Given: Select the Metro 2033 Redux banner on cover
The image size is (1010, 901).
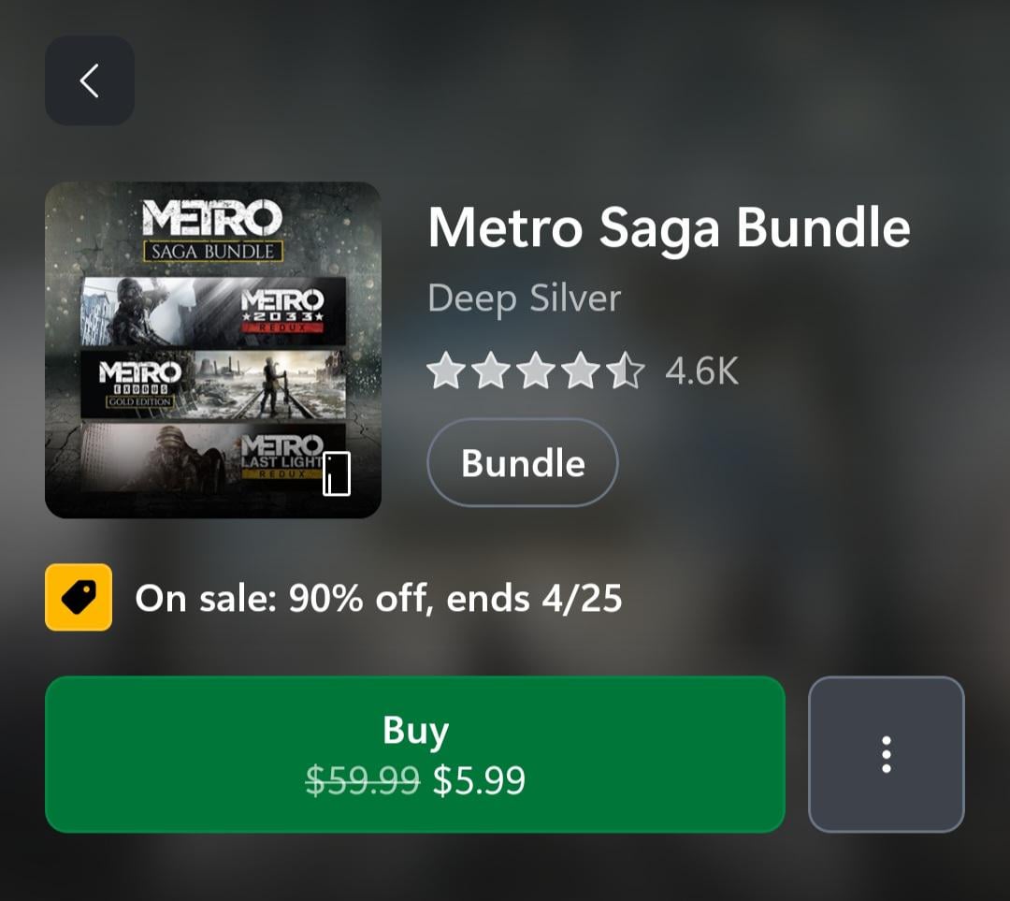Looking at the screenshot, I should [213, 312].
